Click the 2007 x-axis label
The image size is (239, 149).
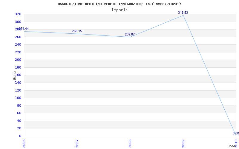(77, 144)
